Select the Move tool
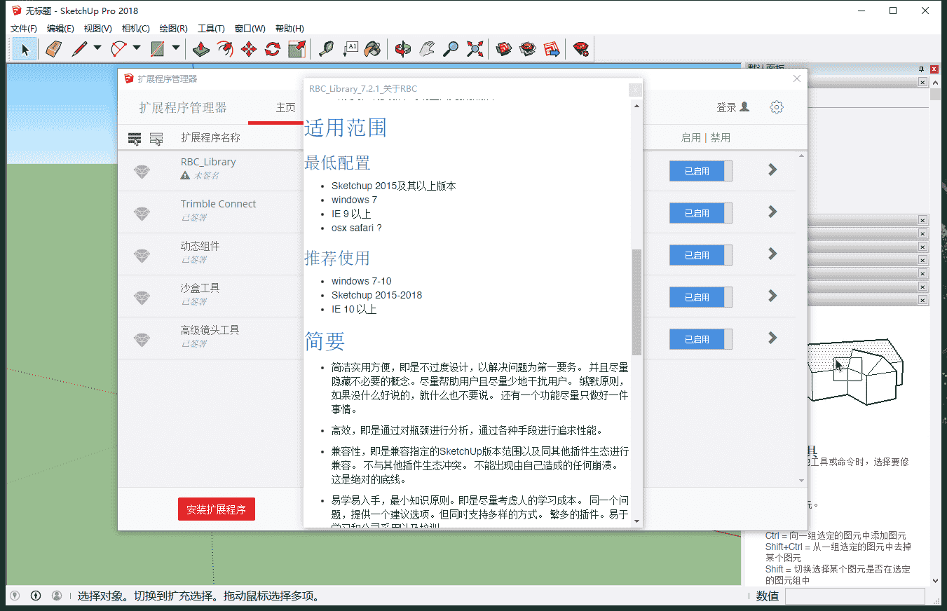Screen dimensions: 947x611 [x=249, y=49]
